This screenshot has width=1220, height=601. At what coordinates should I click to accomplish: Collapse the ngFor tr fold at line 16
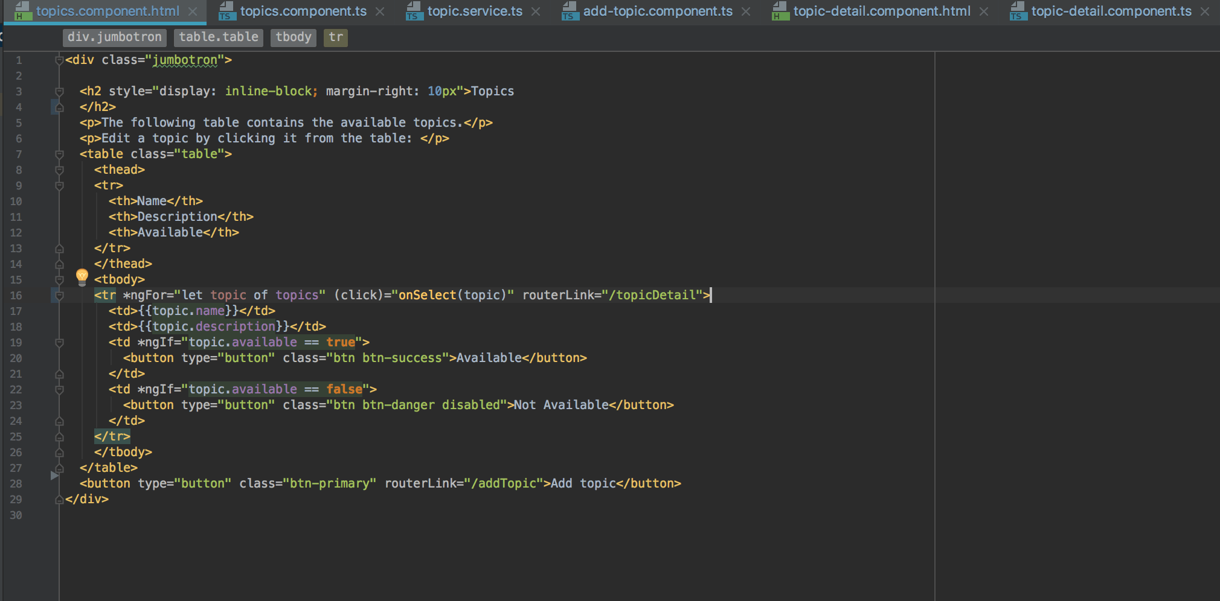(x=59, y=295)
